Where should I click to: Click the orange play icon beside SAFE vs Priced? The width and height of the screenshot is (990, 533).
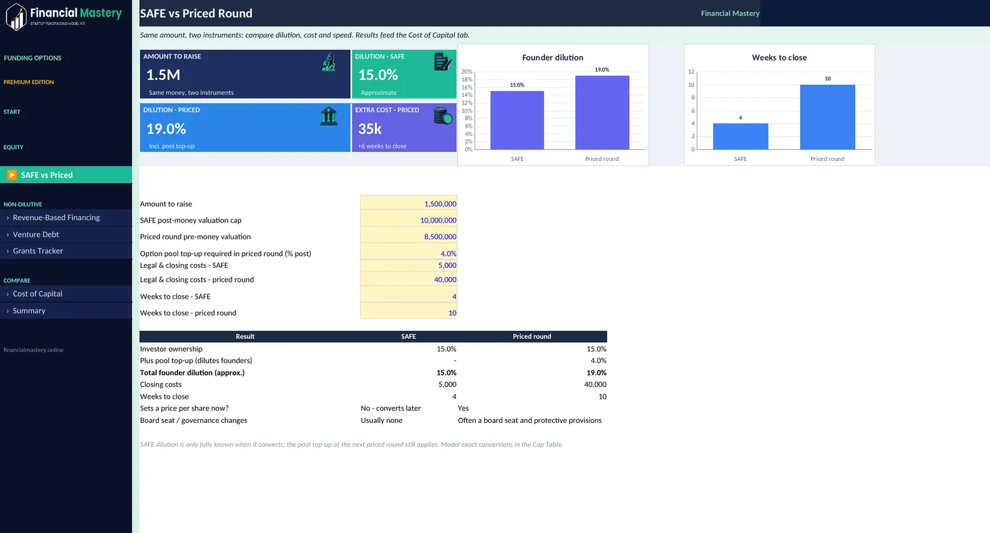coord(12,175)
